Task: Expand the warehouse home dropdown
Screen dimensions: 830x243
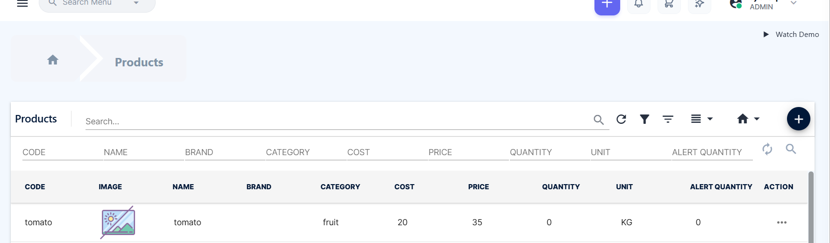Action: tap(748, 119)
